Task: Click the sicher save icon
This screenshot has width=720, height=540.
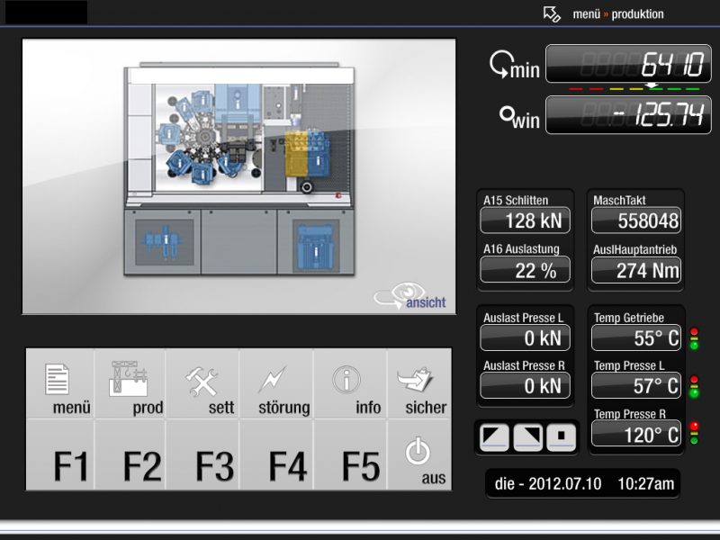Action: click(x=420, y=382)
